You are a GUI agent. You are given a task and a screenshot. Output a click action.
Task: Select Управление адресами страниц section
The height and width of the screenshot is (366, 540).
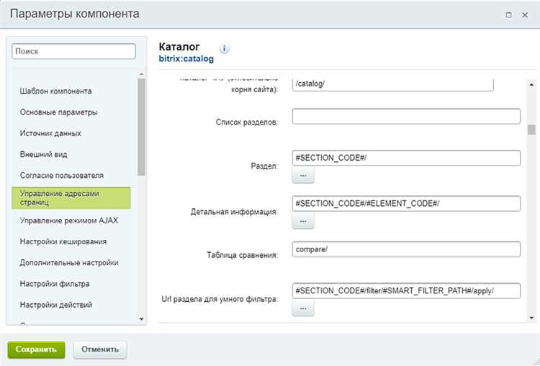[71, 198]
